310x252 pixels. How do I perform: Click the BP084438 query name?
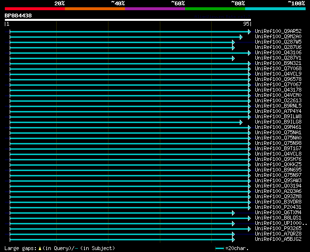[18, 16]
